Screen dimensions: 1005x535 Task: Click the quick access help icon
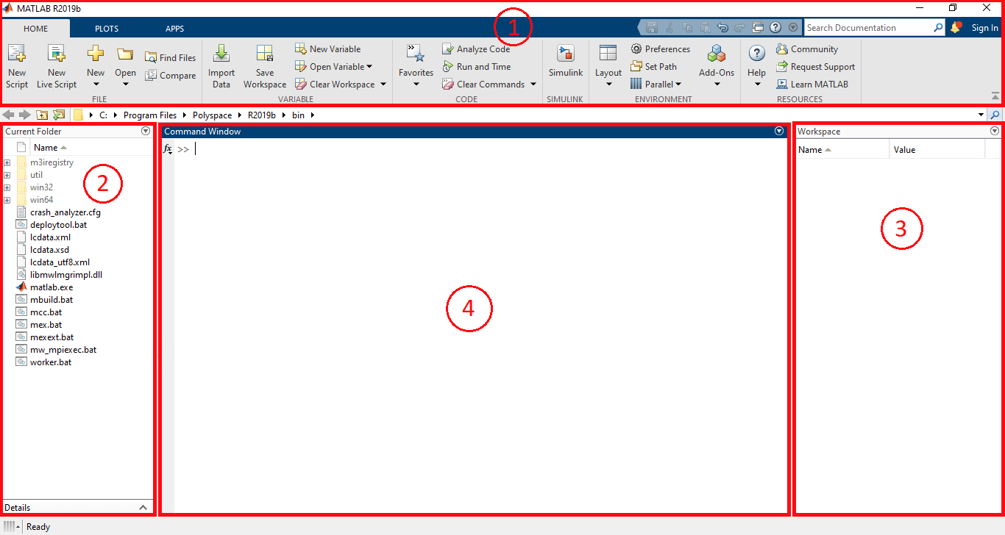point(775,27)
